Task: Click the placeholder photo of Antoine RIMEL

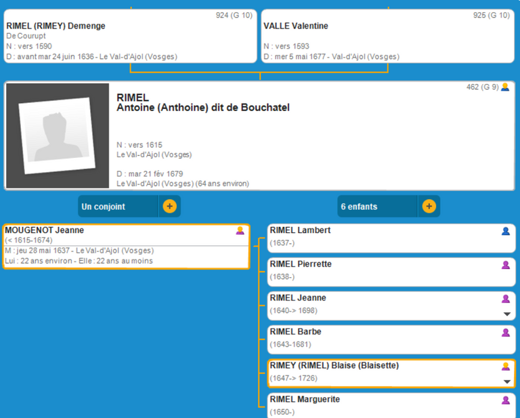Action: pyautogui.click(x=58, y=135)
